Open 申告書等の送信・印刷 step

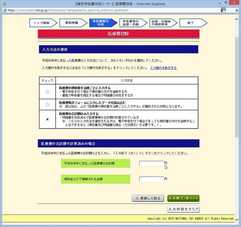[133, 23]
